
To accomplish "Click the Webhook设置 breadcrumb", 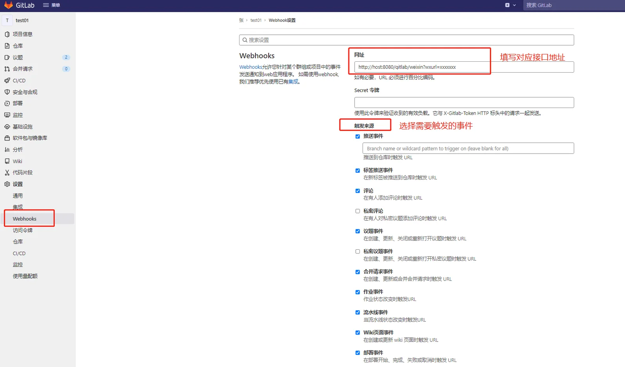I will pyautogui.click(x=282, y=20).
